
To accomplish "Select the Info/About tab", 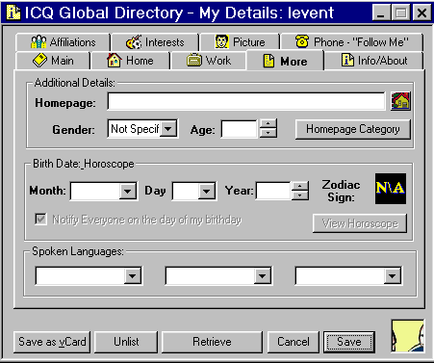I will (x=374, y=61).
